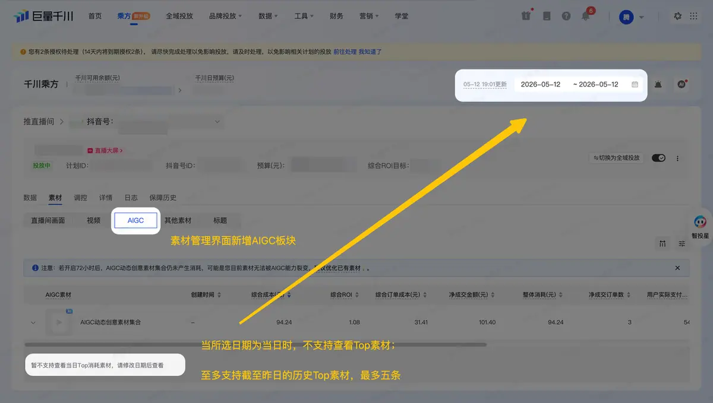This screenshot has width=713, height=403.
Task: Open 财务 in the top navigation
Action: click(336, 16)
